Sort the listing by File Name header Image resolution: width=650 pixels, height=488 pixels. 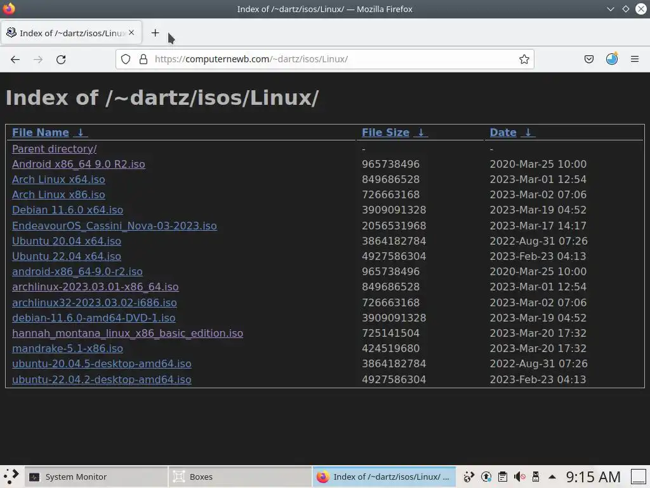point(41,132)
